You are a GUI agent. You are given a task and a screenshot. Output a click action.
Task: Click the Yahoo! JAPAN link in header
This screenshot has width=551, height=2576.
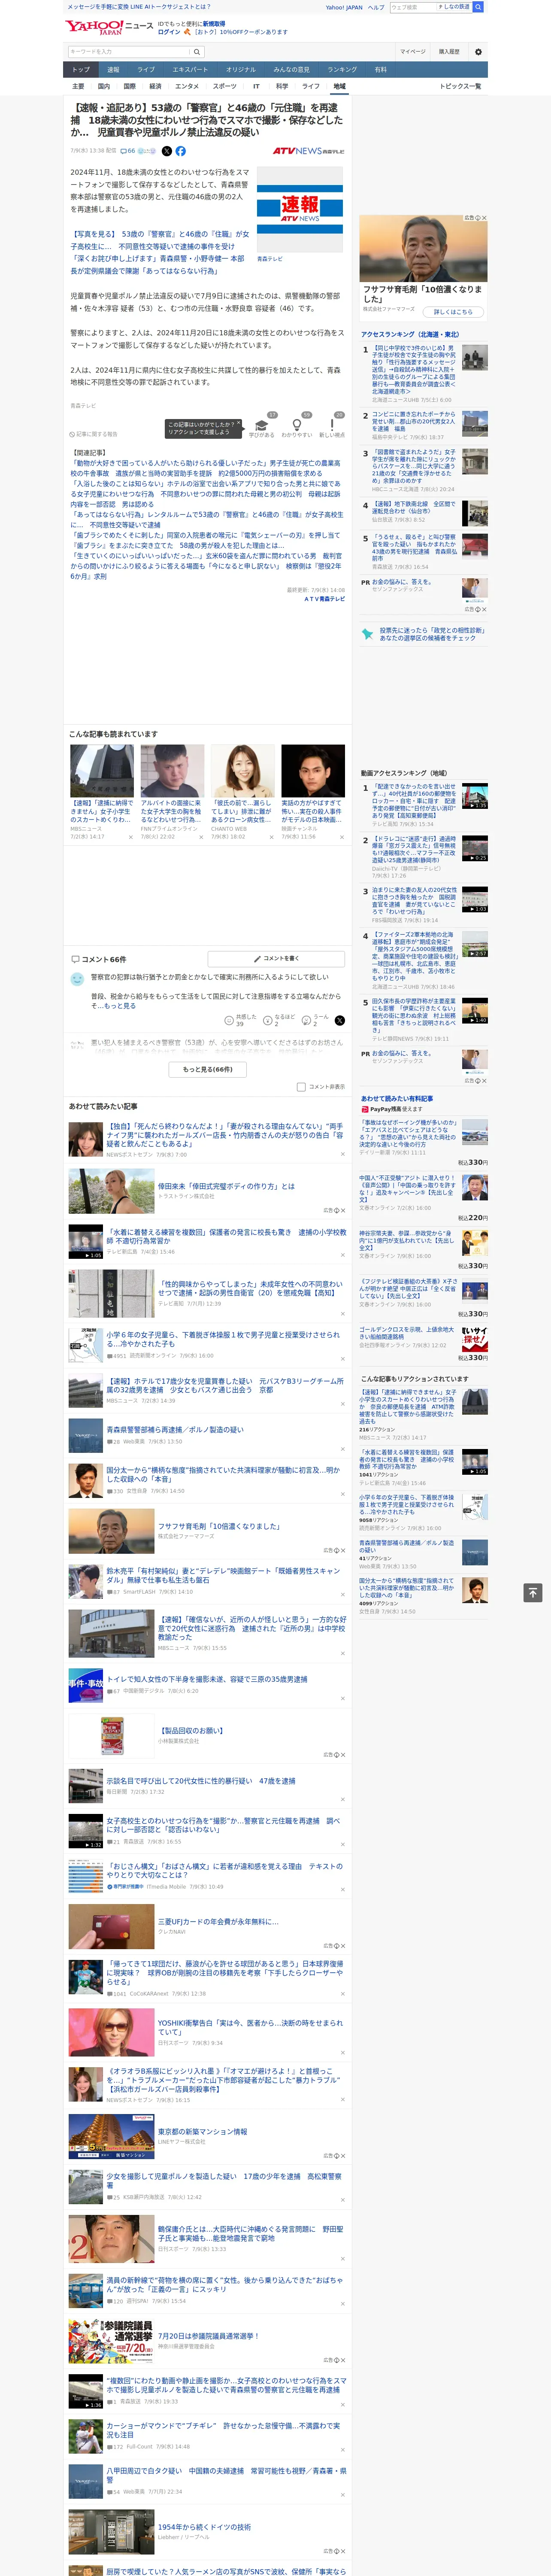344,7
